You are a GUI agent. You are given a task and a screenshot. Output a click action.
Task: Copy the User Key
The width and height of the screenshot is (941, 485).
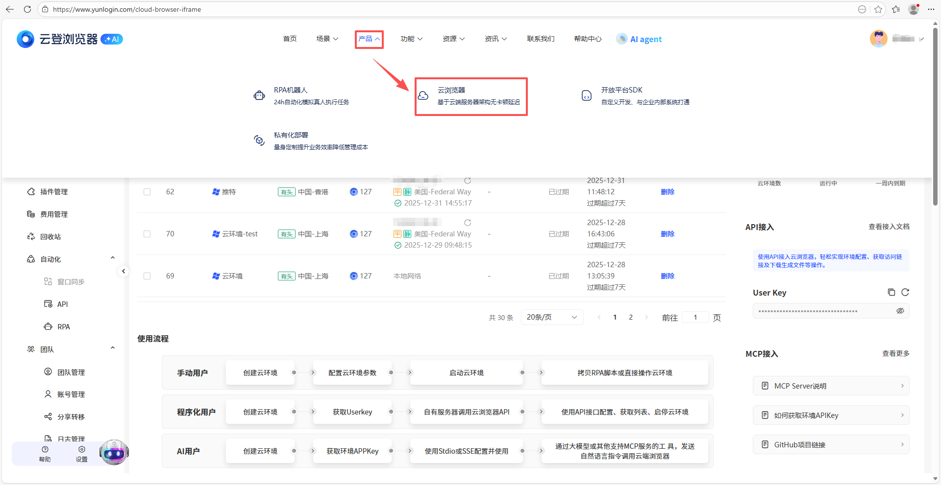click(x=891, y=292)
